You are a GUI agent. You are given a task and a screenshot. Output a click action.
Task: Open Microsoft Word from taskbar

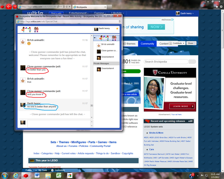pyautogui.click(x=37, y=175)
